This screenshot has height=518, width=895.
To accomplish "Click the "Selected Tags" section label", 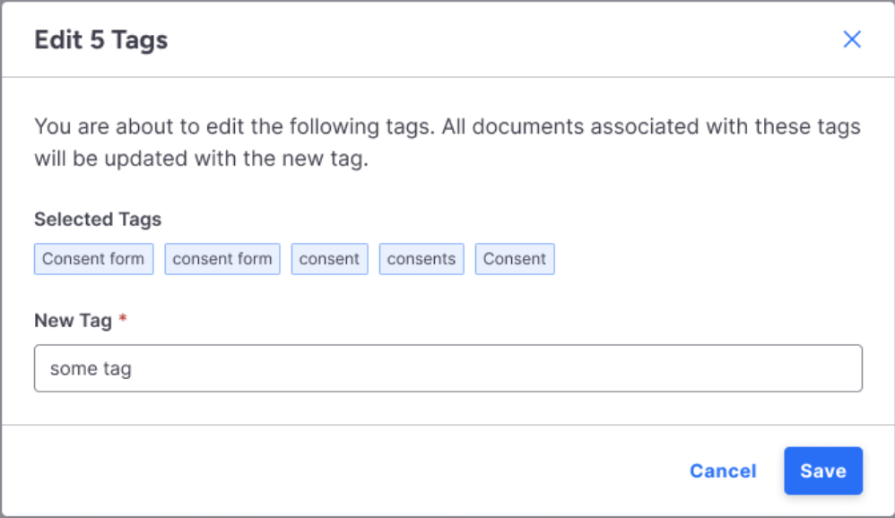I will (x=98, y=220).
